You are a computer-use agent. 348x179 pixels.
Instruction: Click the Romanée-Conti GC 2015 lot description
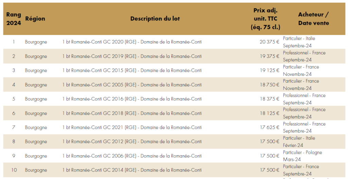click(132, 70)
